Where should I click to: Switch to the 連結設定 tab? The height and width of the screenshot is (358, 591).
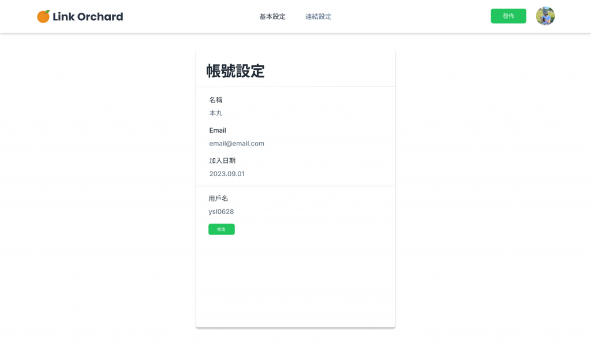click(x=318, y=17)
